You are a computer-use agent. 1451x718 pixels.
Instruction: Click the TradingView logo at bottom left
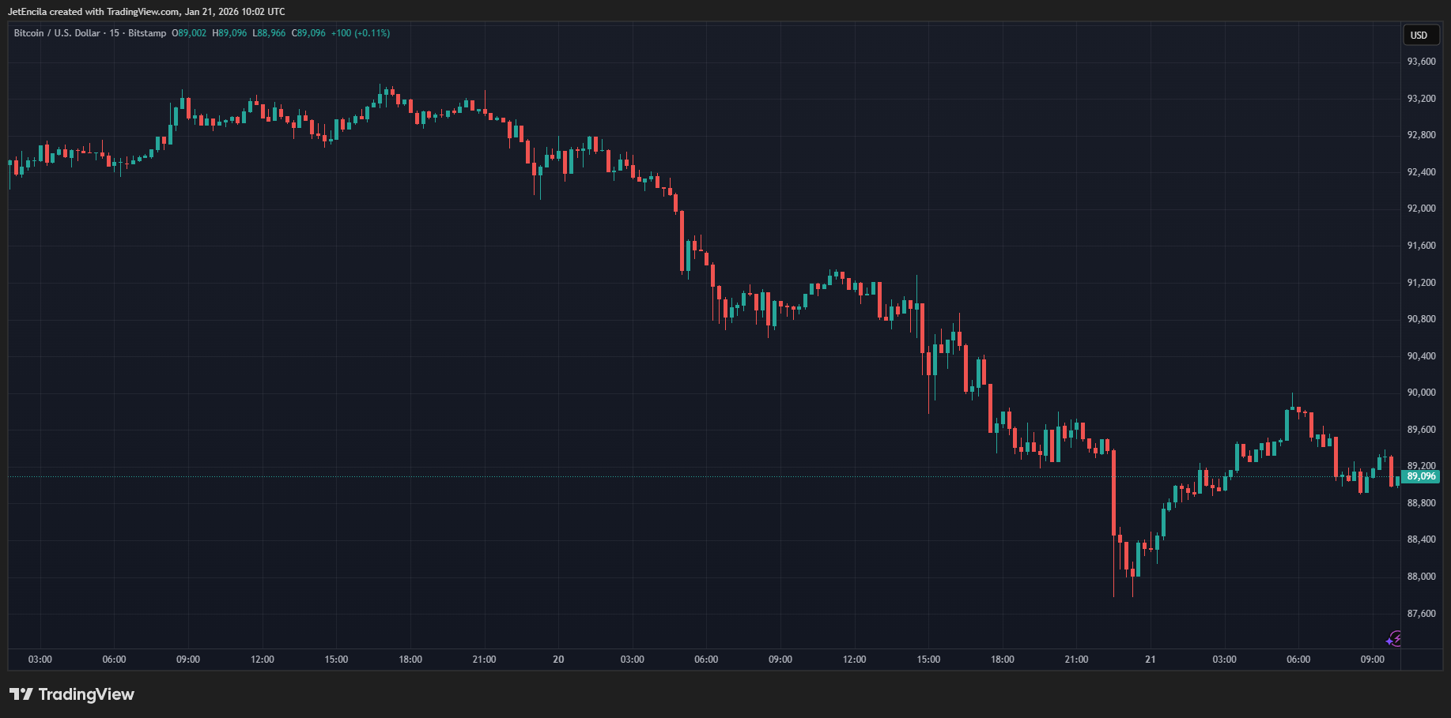click(72, 694)
